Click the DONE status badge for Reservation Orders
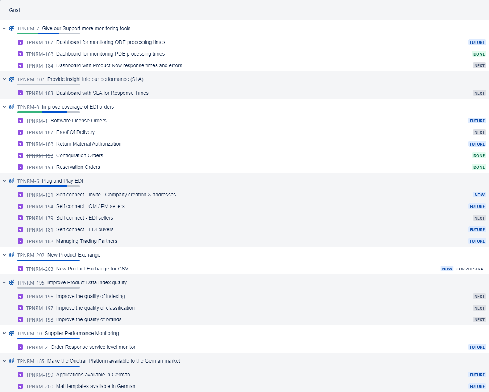Screen dimensions: 489x392 (x=478, y=167)
